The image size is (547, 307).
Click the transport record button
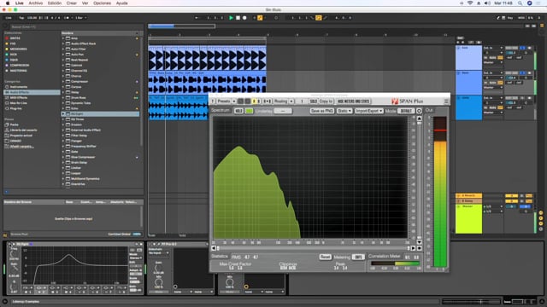[244, 18]
